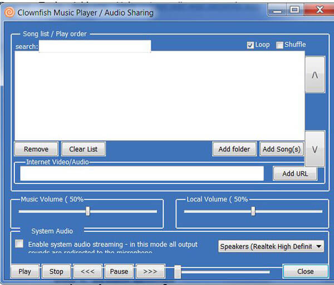This screenshot has width=334, height=285.
Task: Click the Music Volume slider handle
Action: point(87,211)
